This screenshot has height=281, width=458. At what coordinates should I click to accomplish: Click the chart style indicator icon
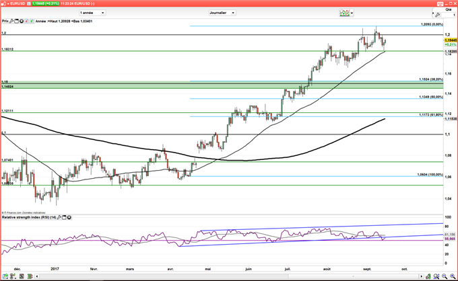pyautogui.click(x=345, y=13)
